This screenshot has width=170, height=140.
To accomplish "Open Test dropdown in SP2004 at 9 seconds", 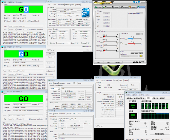I will pyautogui.click(x=26, y=71).
